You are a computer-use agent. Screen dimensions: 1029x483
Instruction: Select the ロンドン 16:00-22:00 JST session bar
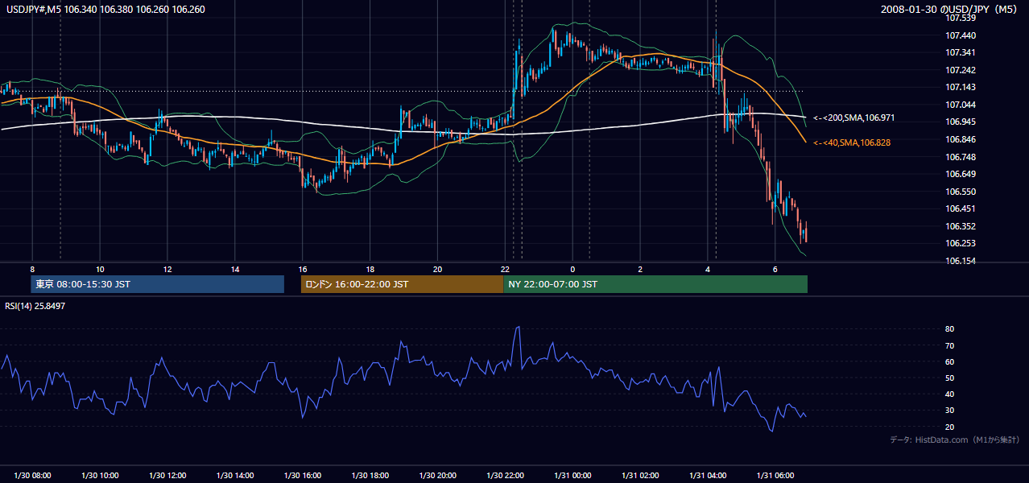click(402, 284)
